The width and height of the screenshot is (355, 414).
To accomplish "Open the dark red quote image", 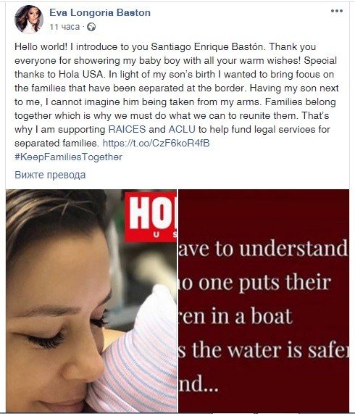I will click(x=264, y=301).
